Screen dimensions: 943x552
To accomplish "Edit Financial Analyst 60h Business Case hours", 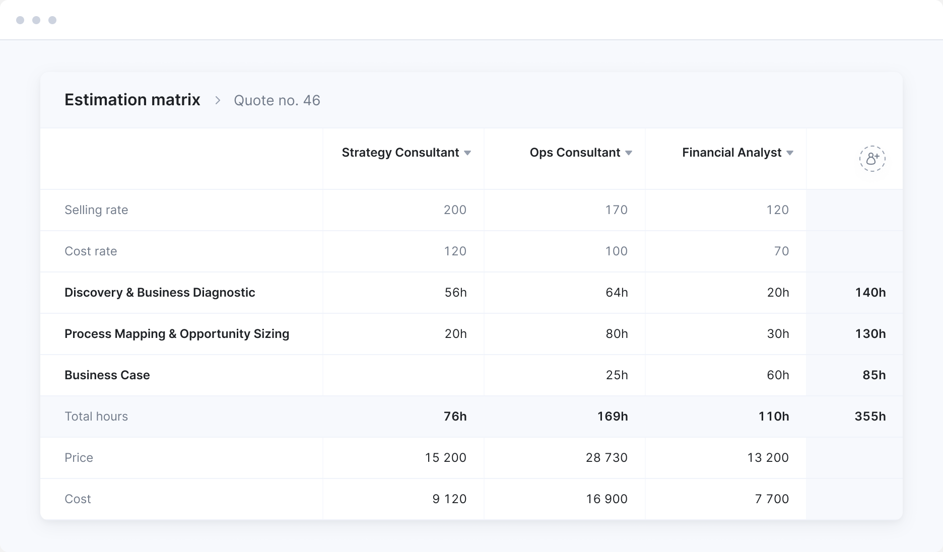I will point(777,375).
